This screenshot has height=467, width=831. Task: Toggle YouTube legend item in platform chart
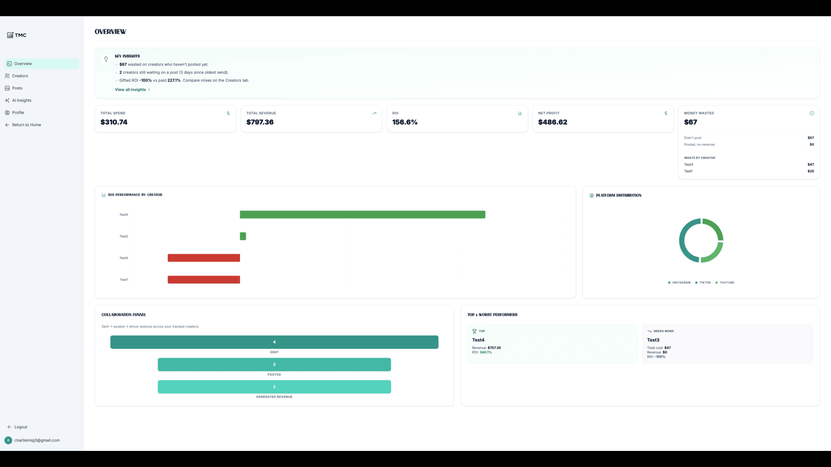pyautogui.click(x=725, y=283)
